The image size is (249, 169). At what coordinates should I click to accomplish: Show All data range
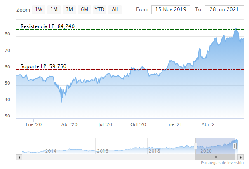click(115, 9)
